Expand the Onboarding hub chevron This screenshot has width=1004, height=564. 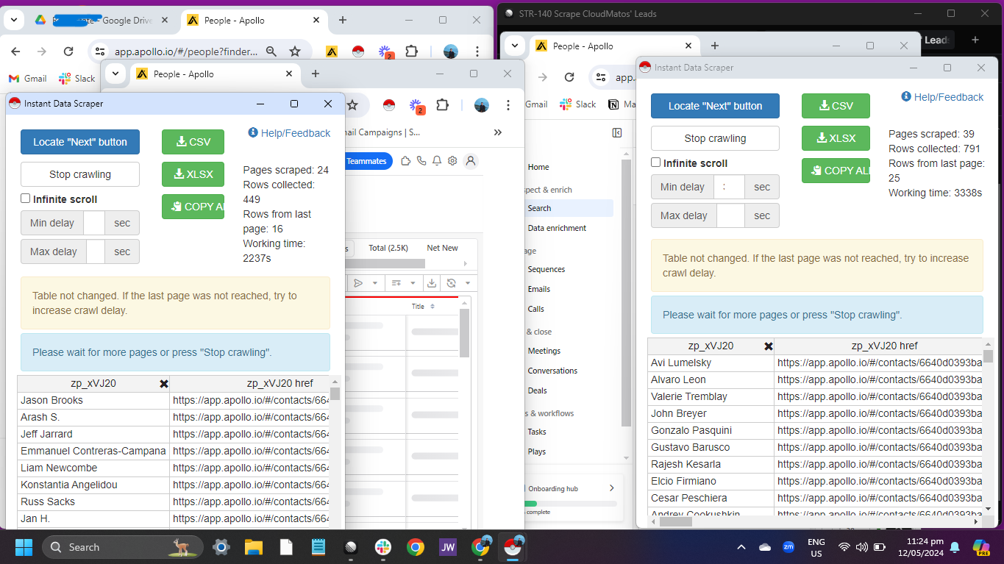[611, 488]
